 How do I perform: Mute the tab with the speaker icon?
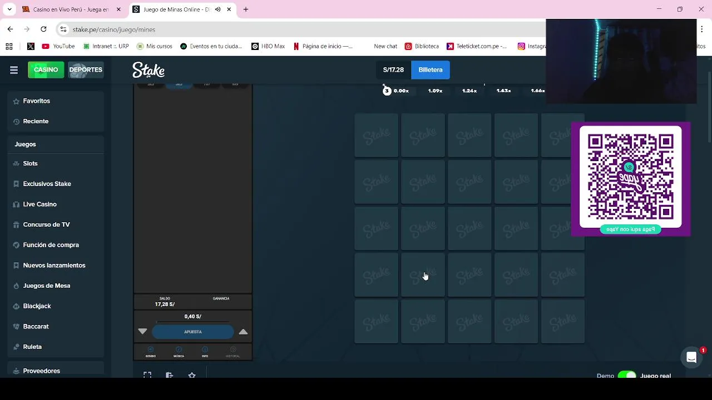tap(217, 9)
